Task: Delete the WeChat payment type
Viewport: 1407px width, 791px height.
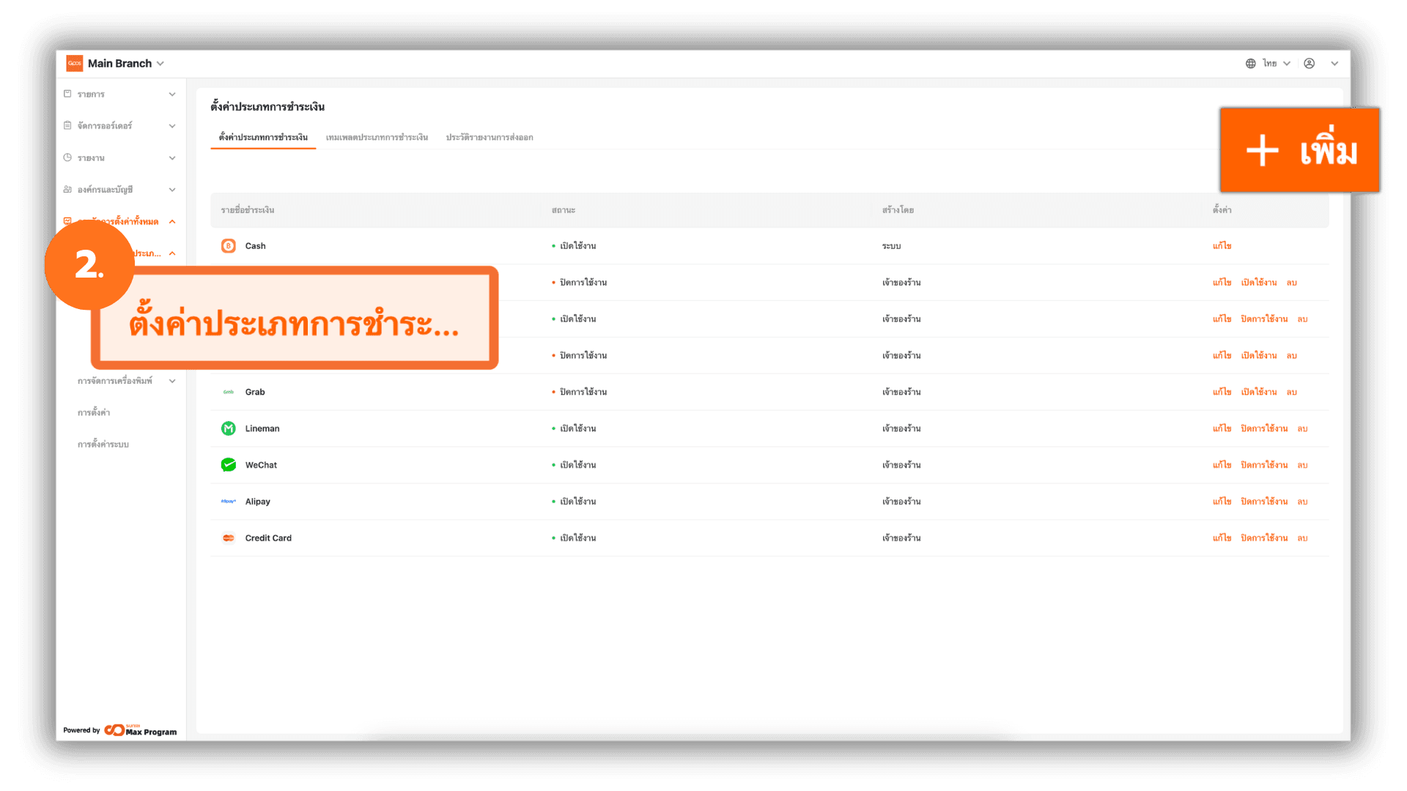Action: (1302, 465)
